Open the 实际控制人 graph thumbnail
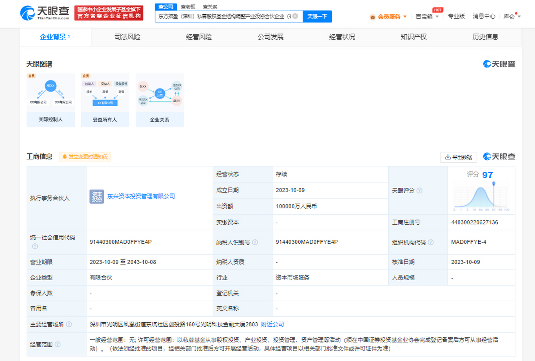535x361 pixels. point(51,100)
